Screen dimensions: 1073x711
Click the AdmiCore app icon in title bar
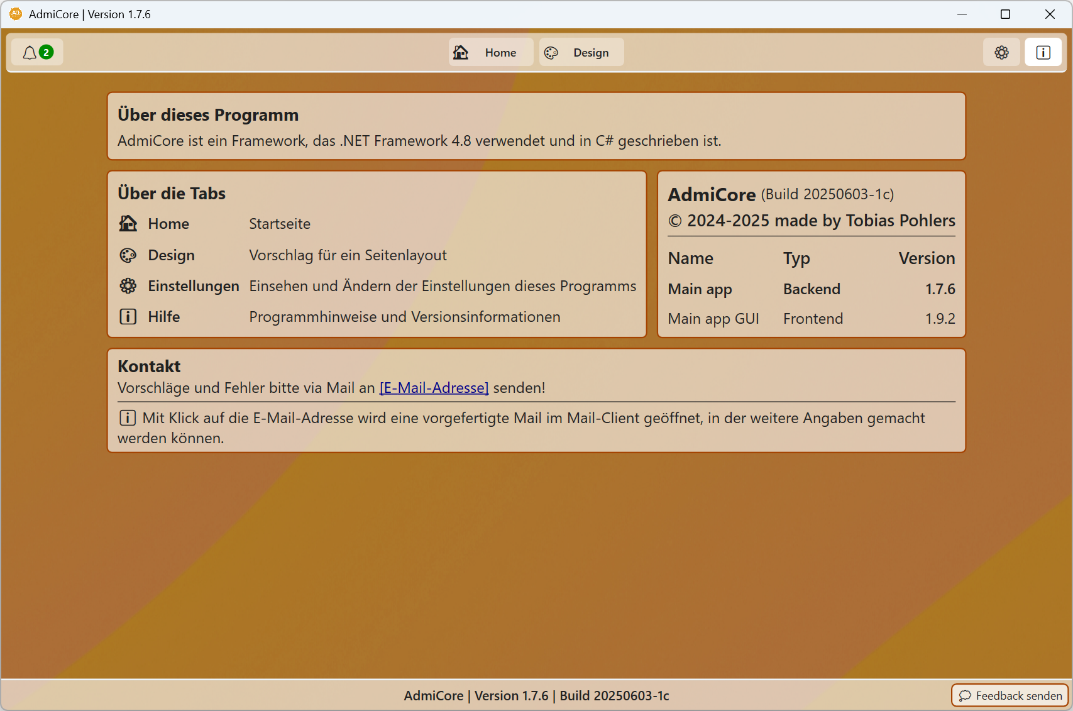[16, 14]
